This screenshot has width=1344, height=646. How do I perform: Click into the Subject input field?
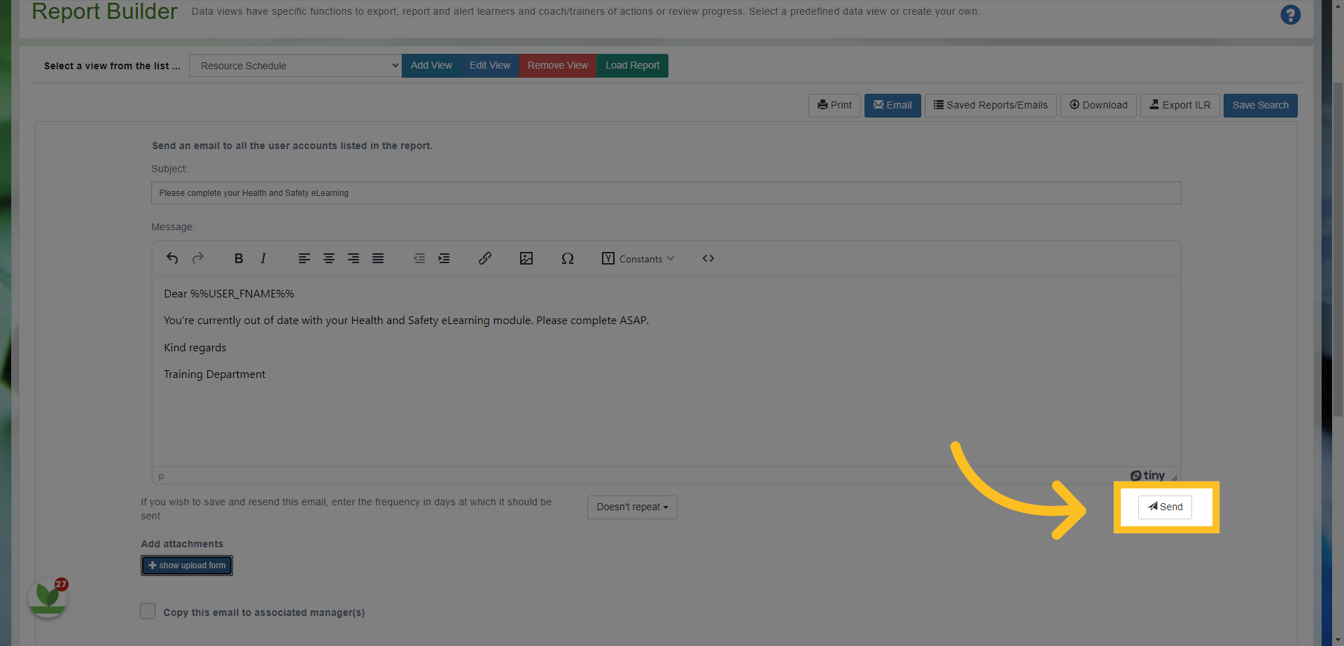click(666, 193)
